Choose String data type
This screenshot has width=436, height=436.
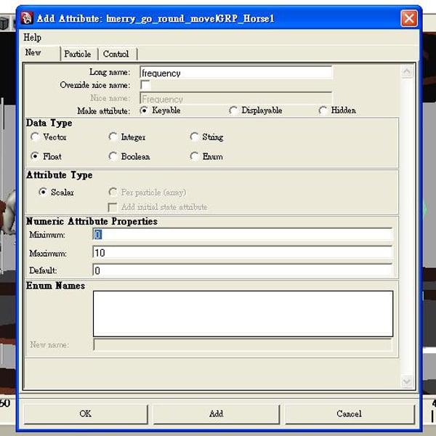coord(194,137)
